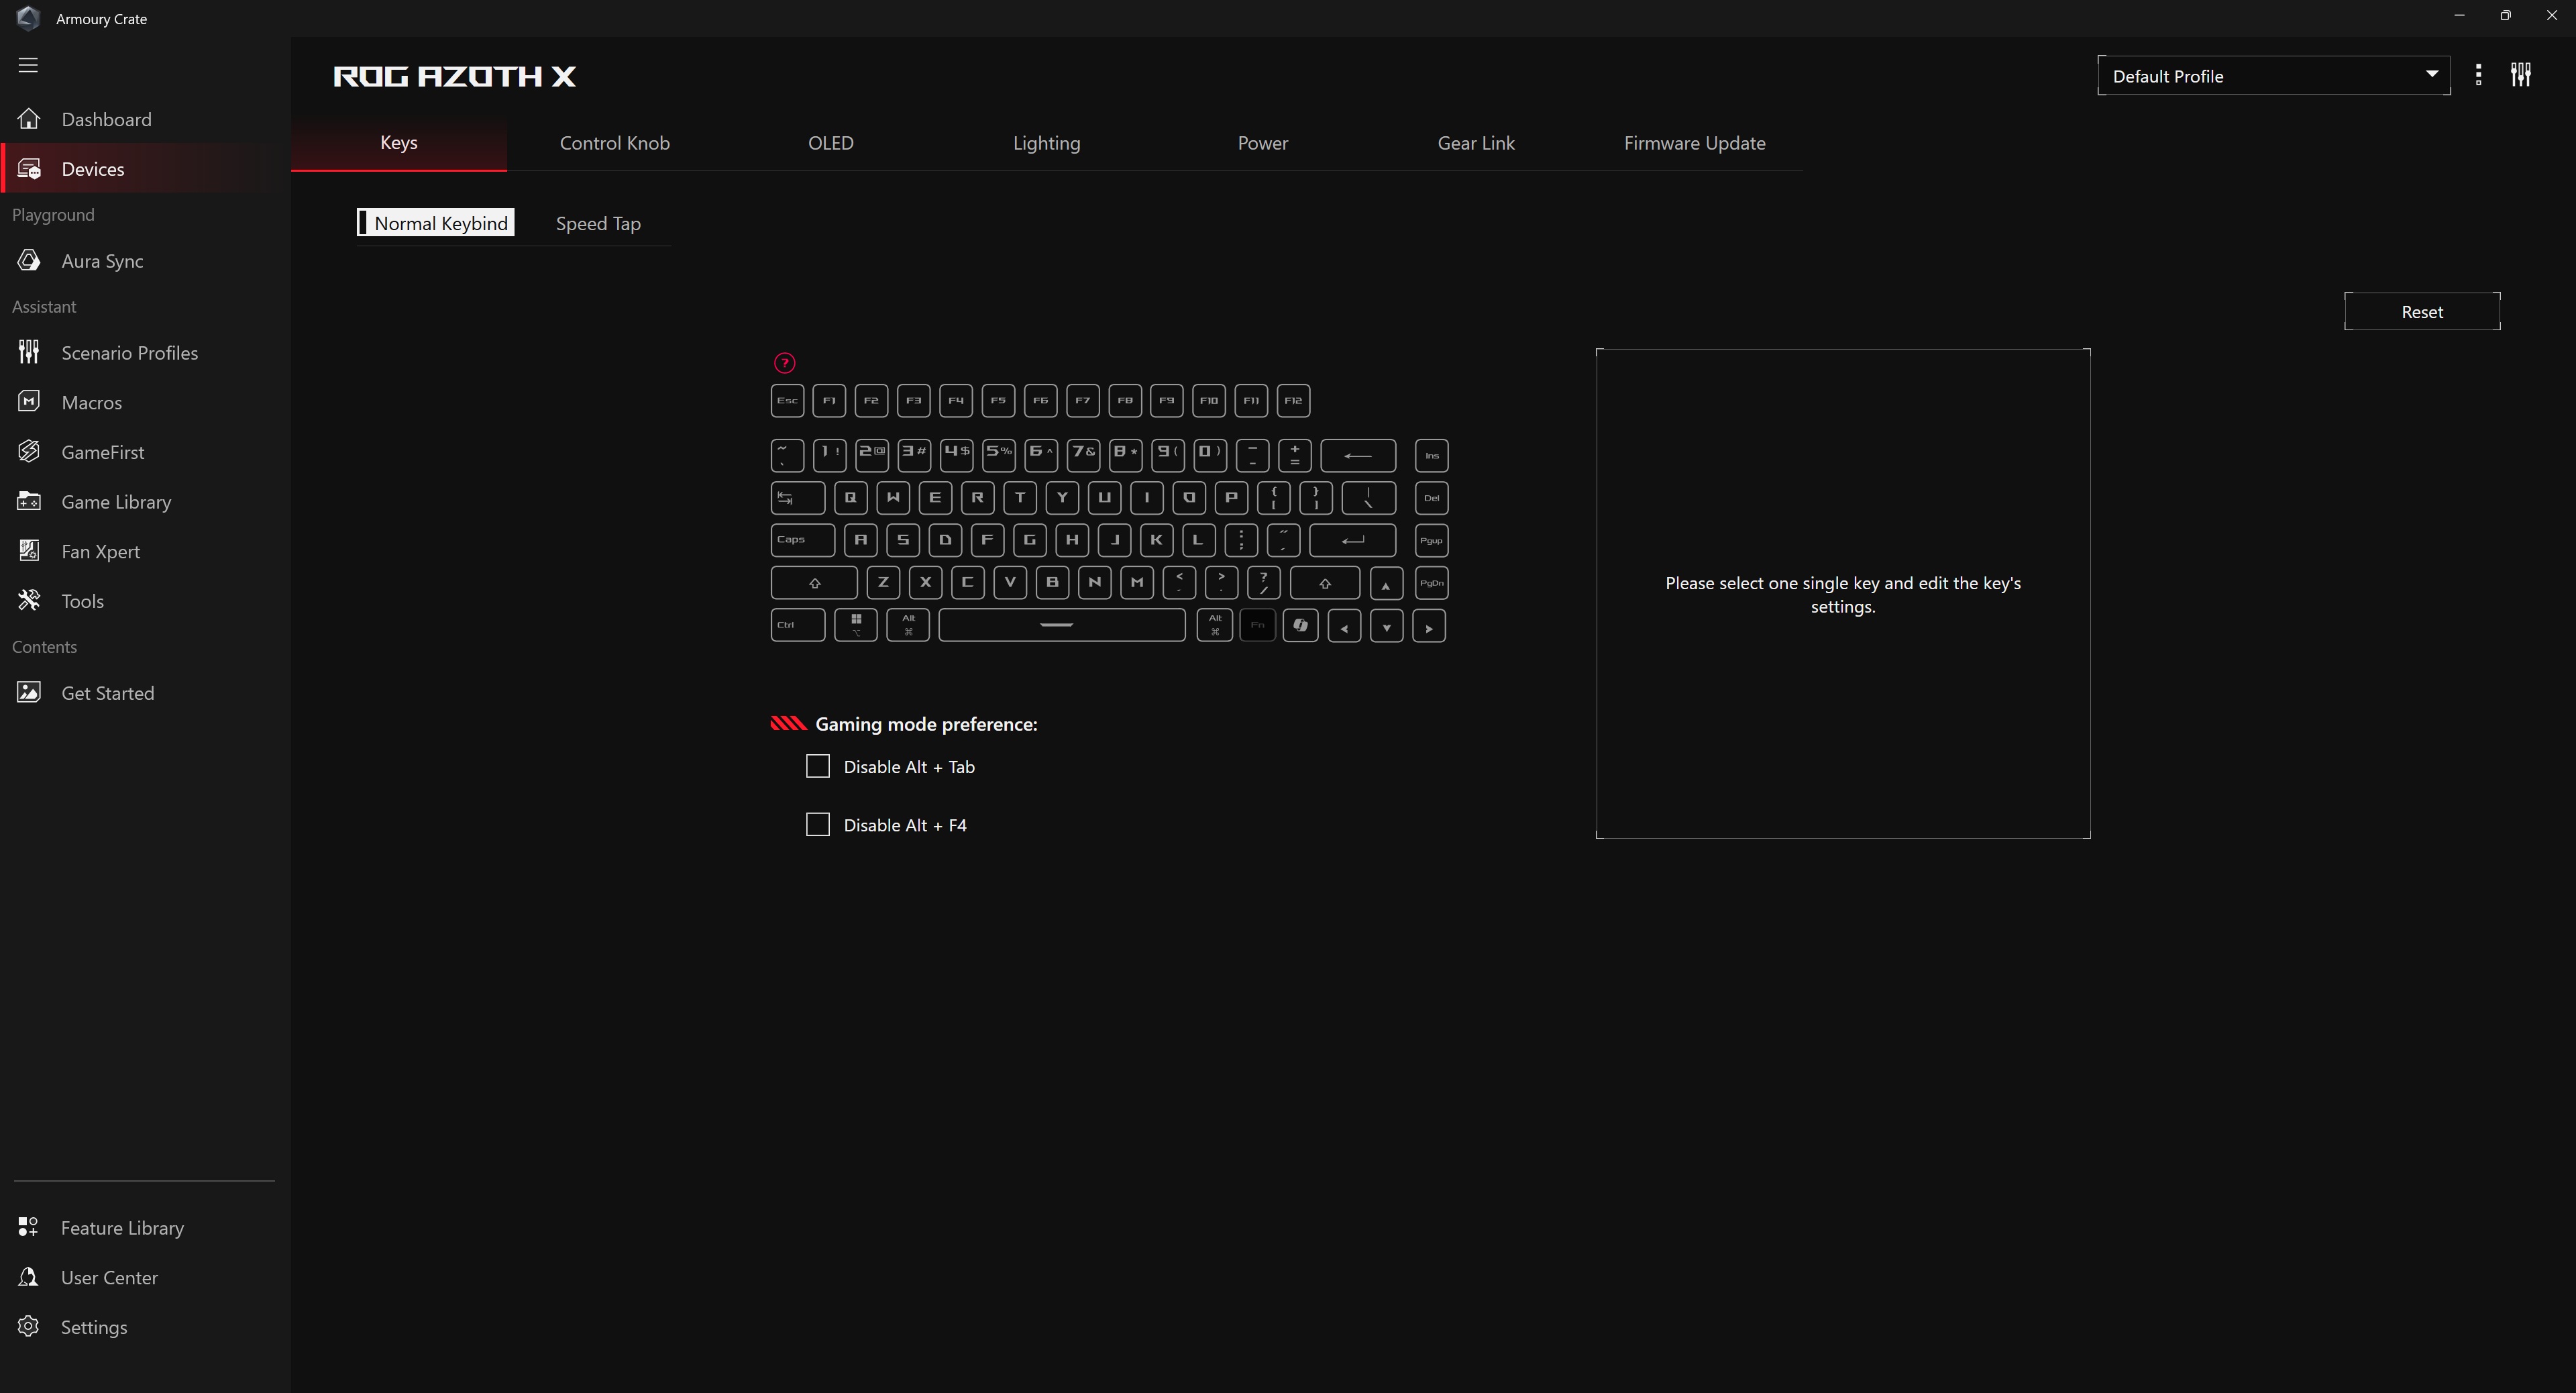Go to the Dashboard page
Viewport: 2576px width, 1393px height.
click(x=145, y=119)
